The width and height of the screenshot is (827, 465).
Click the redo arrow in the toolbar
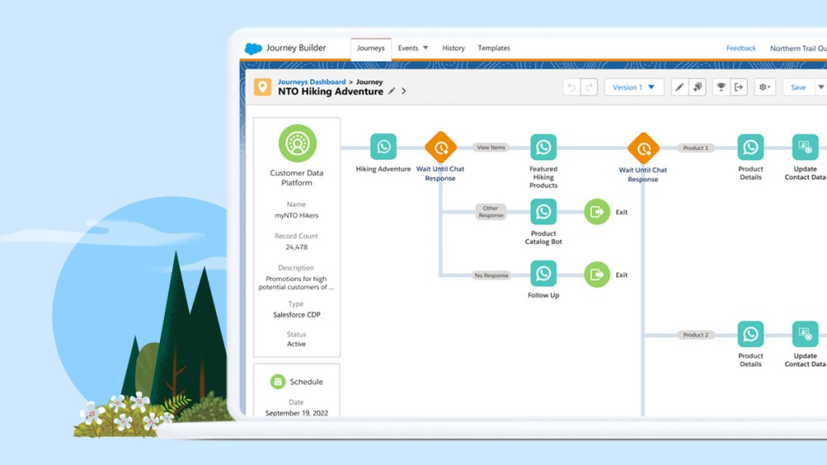(x=590, y=87)
